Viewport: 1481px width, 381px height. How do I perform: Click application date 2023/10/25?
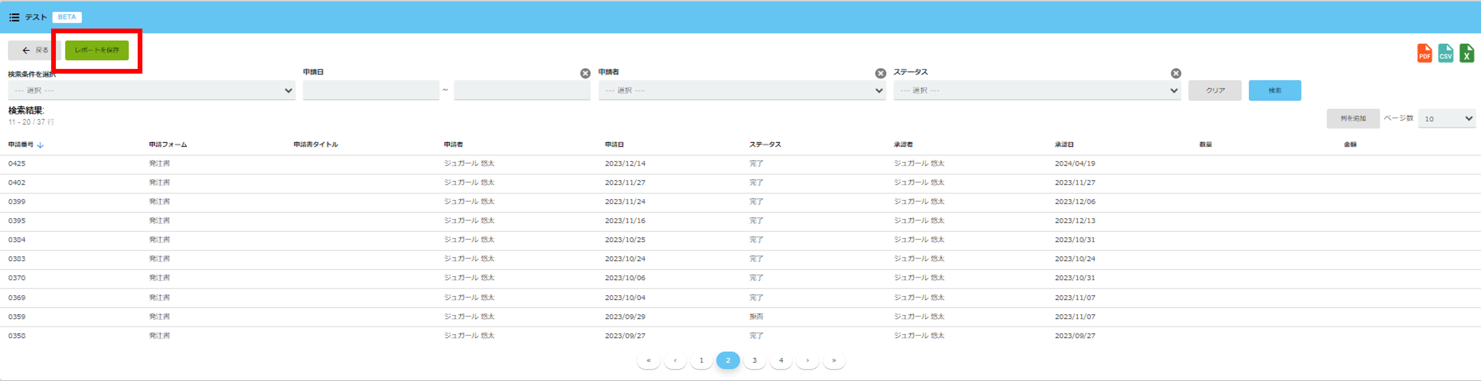(625, 240)
